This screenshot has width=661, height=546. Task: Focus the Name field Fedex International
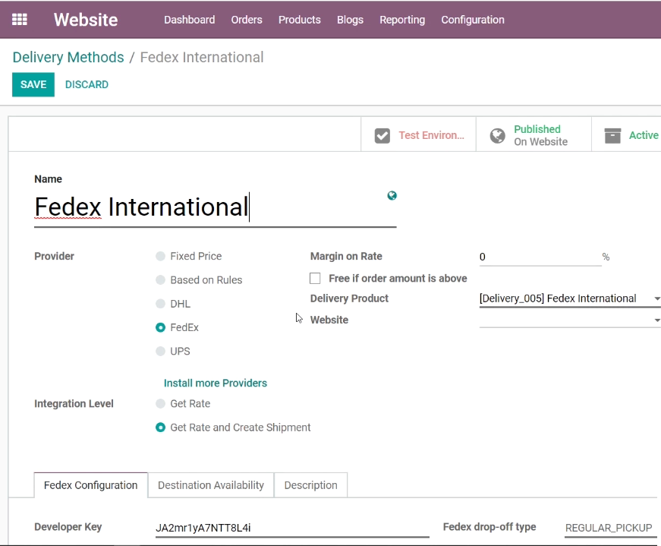[215, 207]
